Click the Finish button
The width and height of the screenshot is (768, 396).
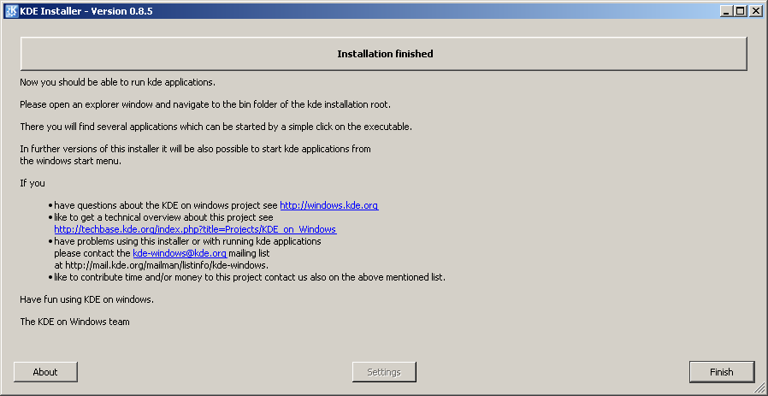click(722, 372)
